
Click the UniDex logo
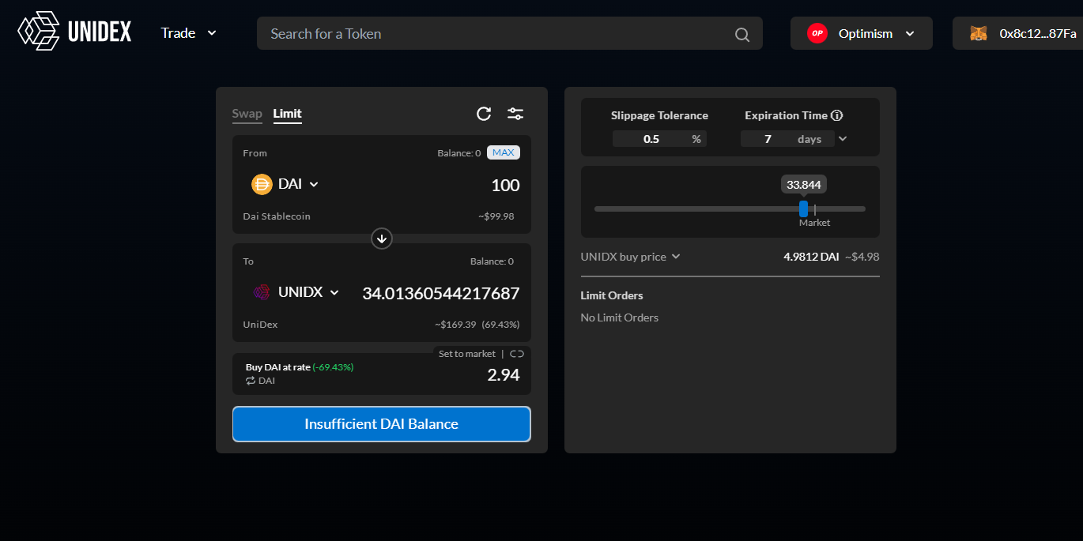pyautogui.click(x=37, y=31)
